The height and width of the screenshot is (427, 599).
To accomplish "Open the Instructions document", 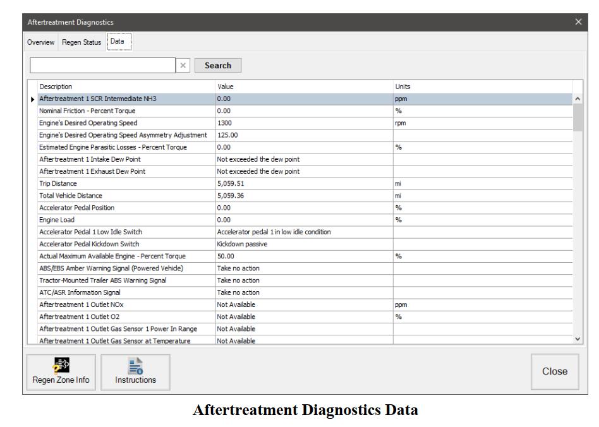I will point(135,372).
